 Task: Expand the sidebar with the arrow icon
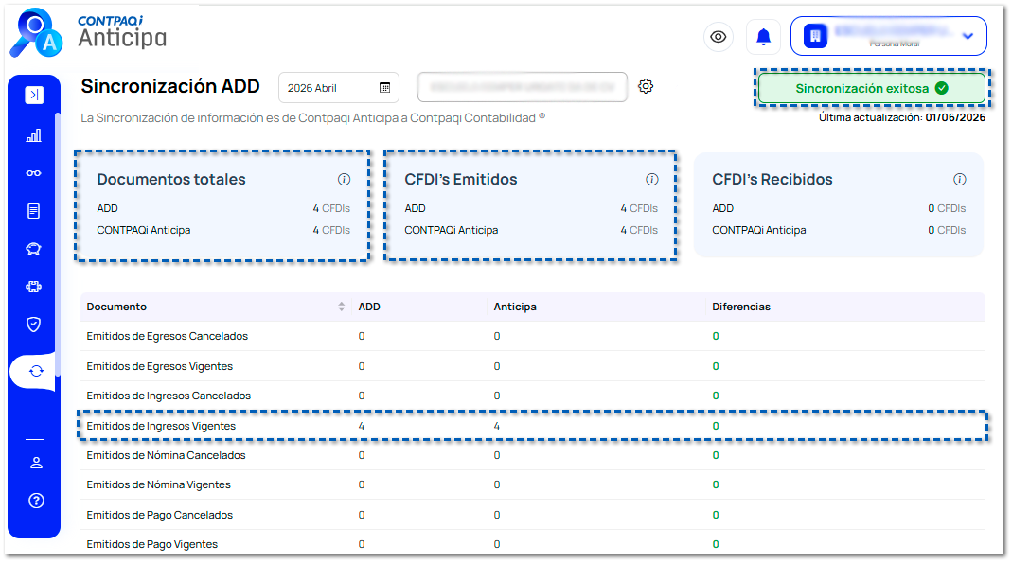pos(34,95)
